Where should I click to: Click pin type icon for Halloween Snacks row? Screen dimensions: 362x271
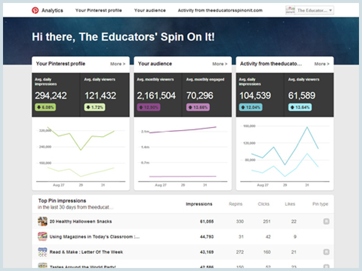pyautogui.click(x=326, y=222)
